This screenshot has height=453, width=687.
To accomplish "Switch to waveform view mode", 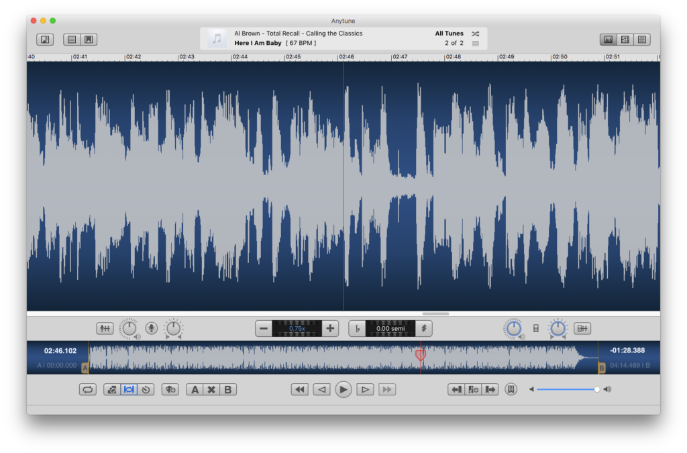I will pos(609,40).
